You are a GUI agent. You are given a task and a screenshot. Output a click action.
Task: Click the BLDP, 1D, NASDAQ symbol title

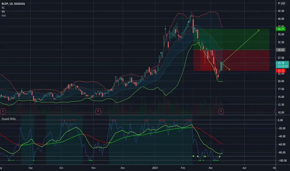[x=13, y=4]
